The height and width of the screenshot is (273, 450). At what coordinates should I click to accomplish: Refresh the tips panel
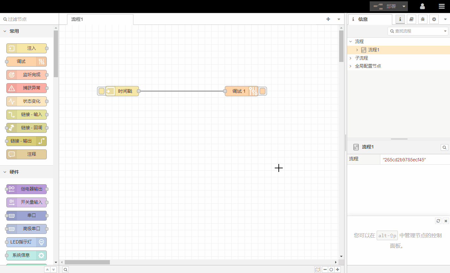[x=438, y=221]
